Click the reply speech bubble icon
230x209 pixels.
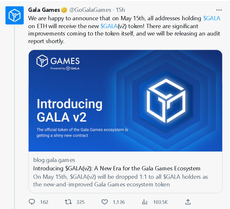click(x=32, y=202)
